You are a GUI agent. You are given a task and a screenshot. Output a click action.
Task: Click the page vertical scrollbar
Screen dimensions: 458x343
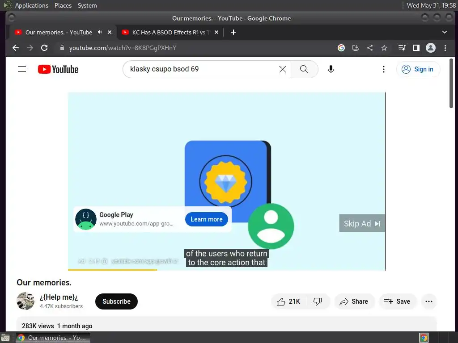(x=451, y=84)
